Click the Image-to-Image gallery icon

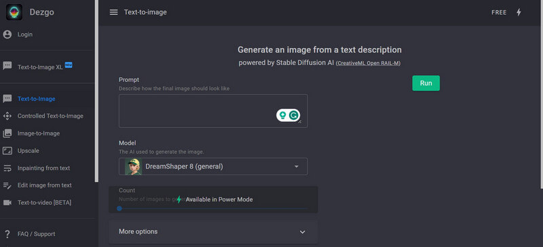click(7, 133)
